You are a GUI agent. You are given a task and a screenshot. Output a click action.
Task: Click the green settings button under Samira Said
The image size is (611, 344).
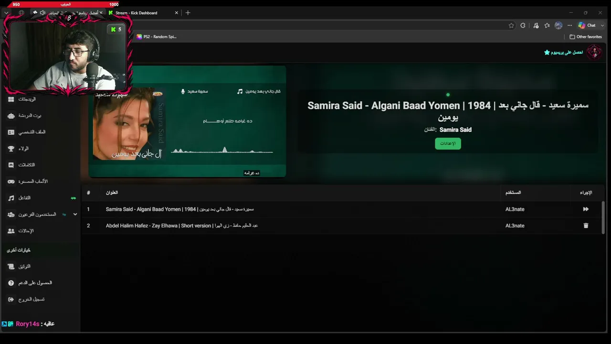coord(448,143)
